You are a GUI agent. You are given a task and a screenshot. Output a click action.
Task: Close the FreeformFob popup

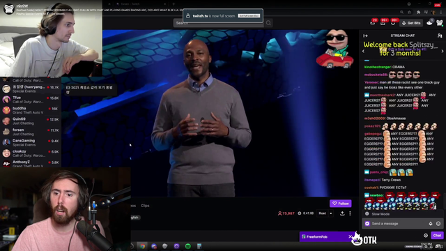(350, 237)
